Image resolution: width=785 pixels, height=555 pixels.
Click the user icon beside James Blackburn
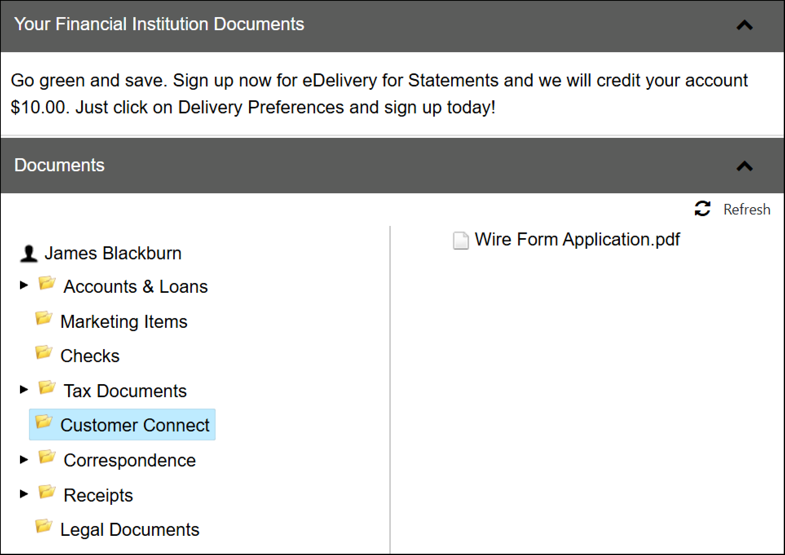pos(29,254)
